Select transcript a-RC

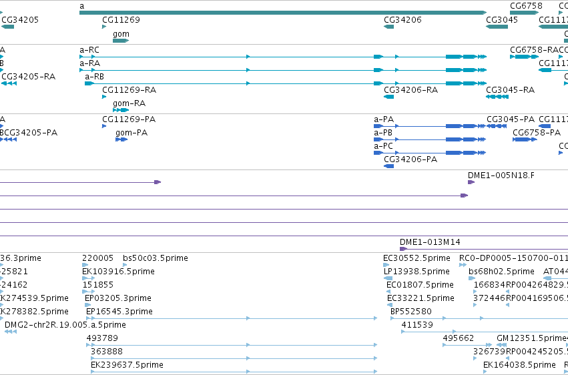pos(283,57)
